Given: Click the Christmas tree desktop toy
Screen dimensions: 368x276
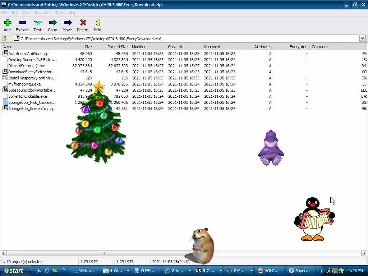Looking at the screenshot, I should [x=96, y=122].
